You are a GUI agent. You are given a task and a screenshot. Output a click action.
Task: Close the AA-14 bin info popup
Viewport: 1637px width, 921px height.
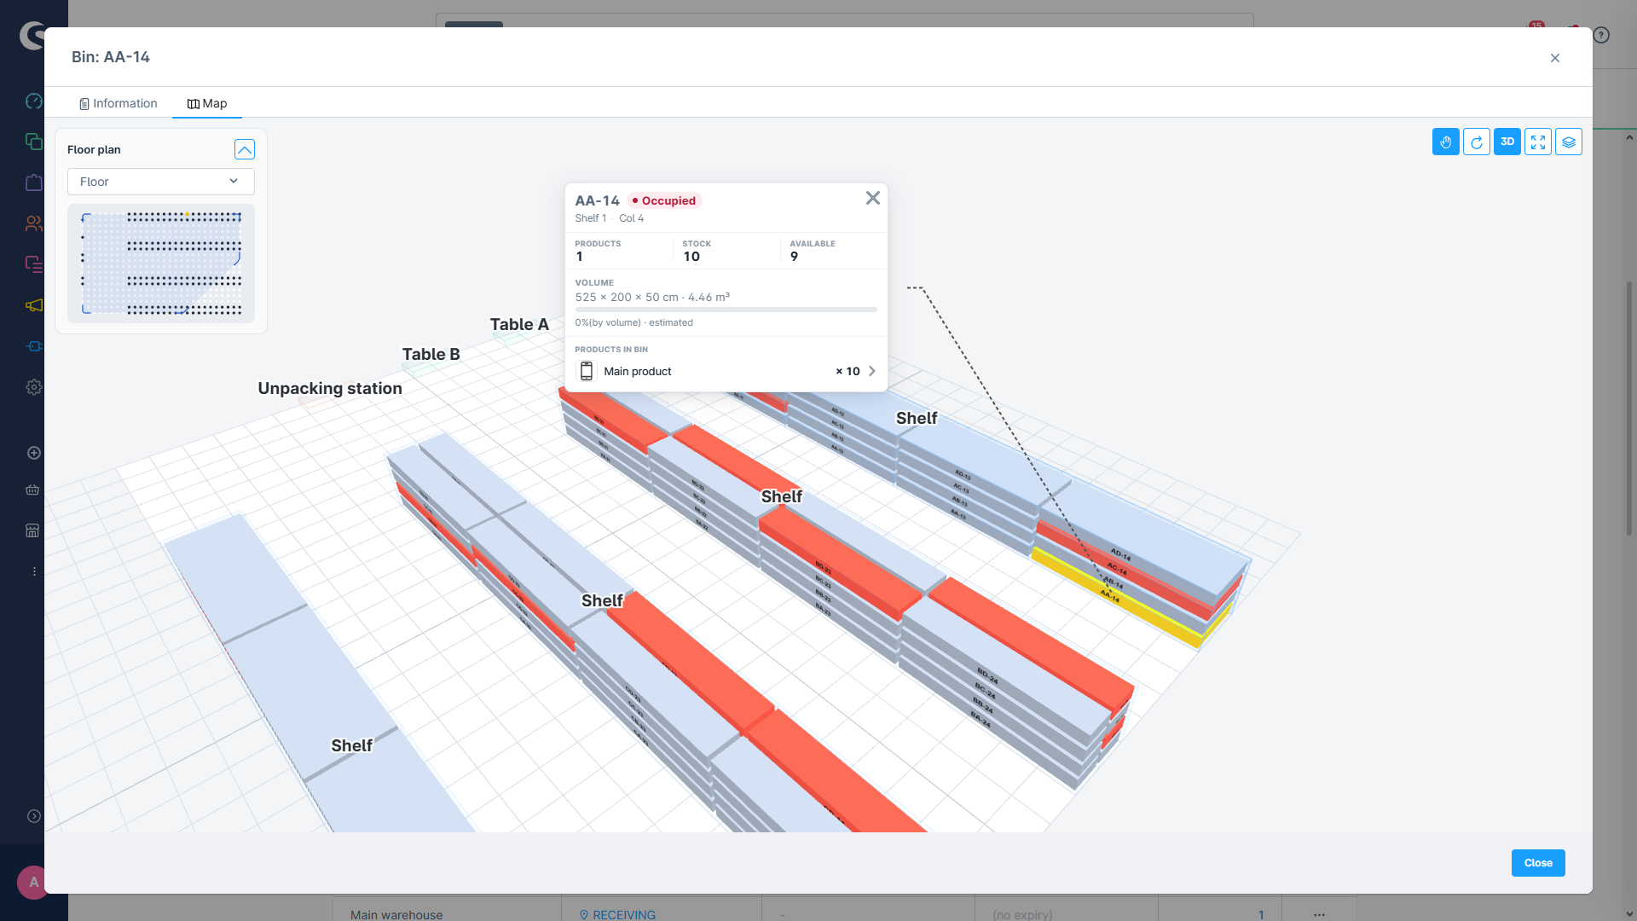(872, 198)
